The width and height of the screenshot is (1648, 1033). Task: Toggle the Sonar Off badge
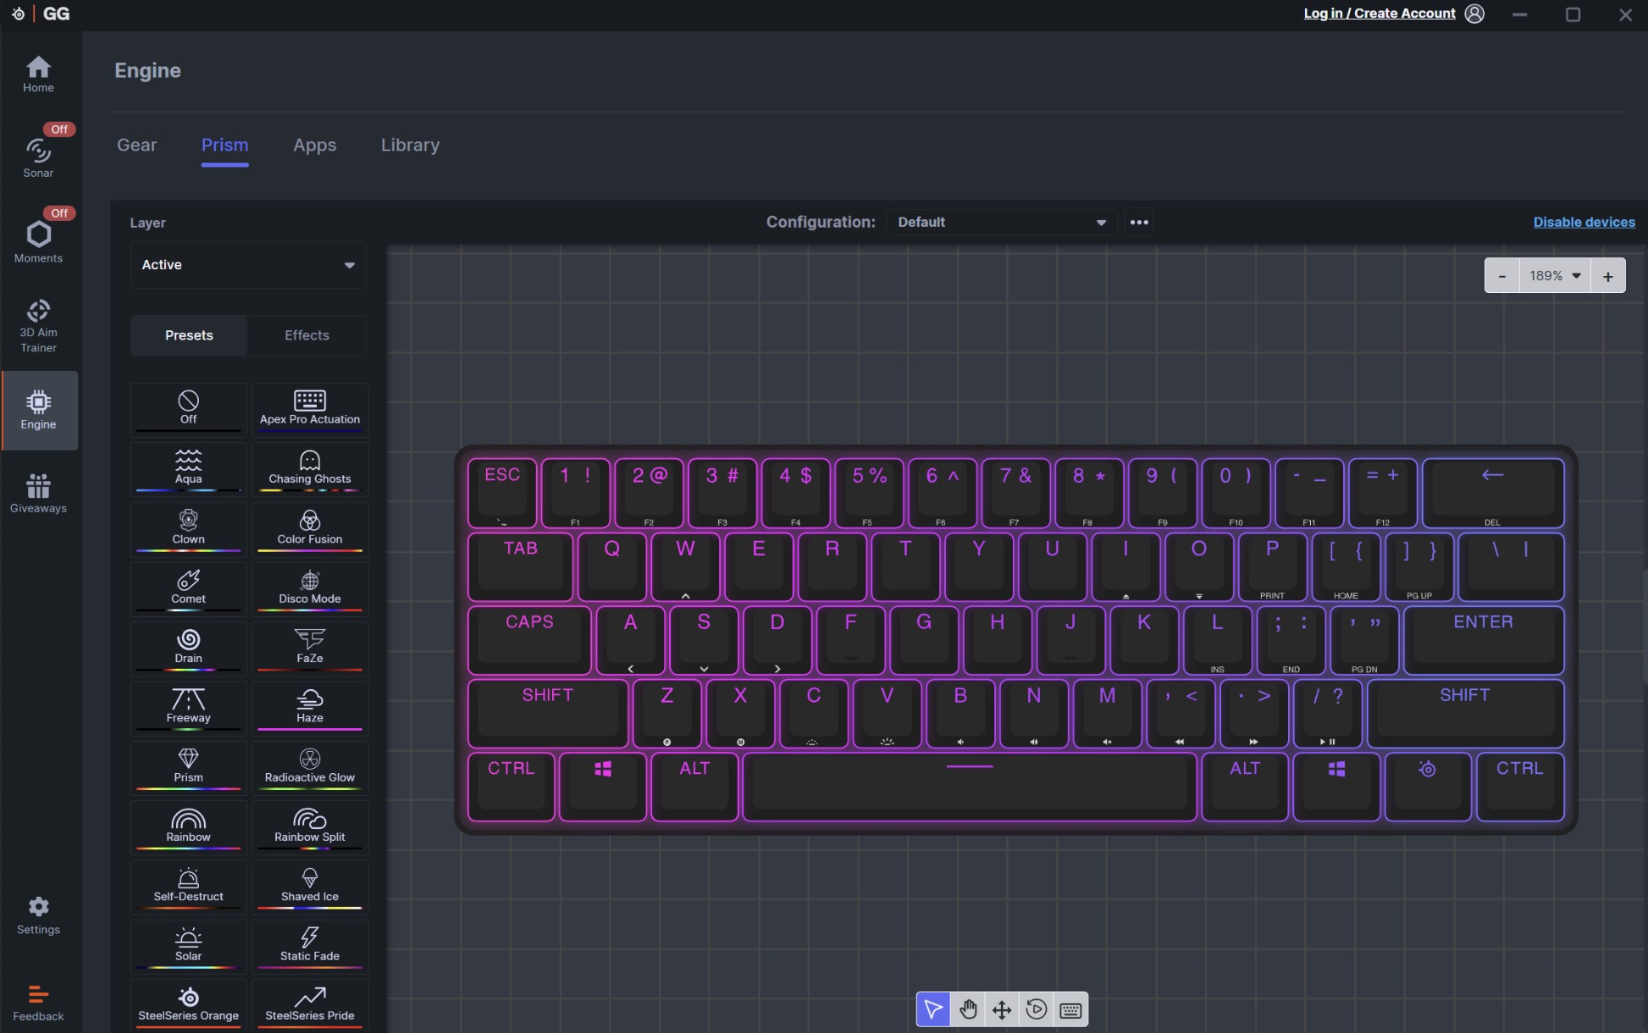(59, 130)
